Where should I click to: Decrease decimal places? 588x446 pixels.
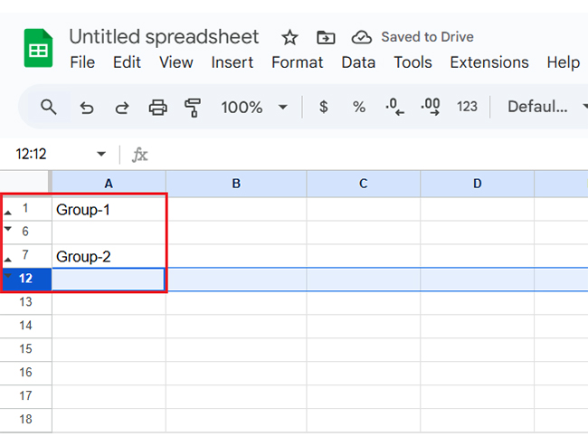pos(395,107)
